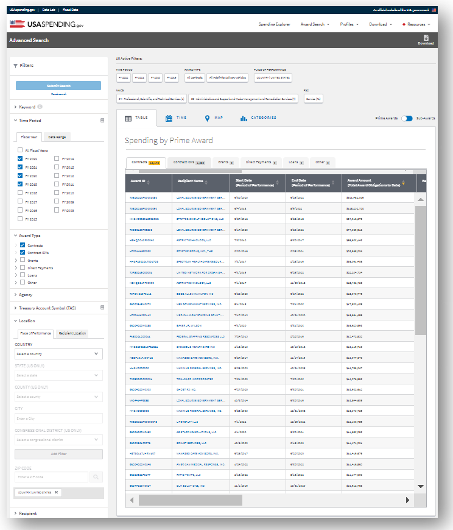Click the Keyword info icon
Image resolution: width=453 pixels, height=530 pixels.
[40, 107]
